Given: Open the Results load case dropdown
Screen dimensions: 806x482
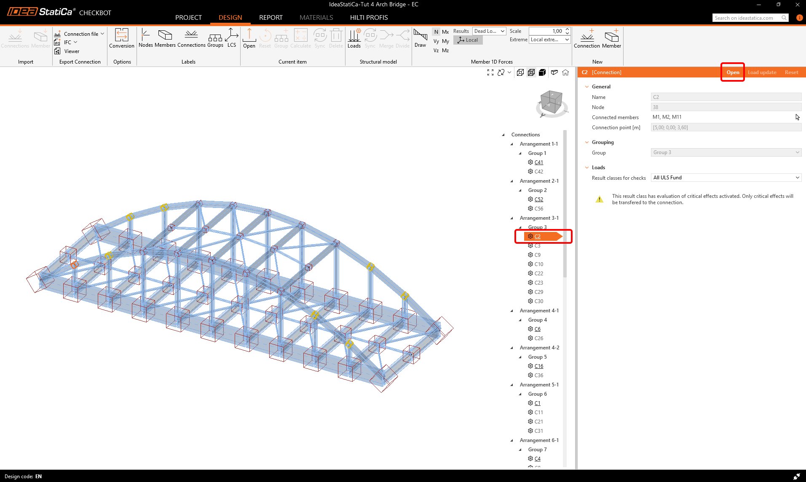Looking at the screenshot, I should click(489, 31).
